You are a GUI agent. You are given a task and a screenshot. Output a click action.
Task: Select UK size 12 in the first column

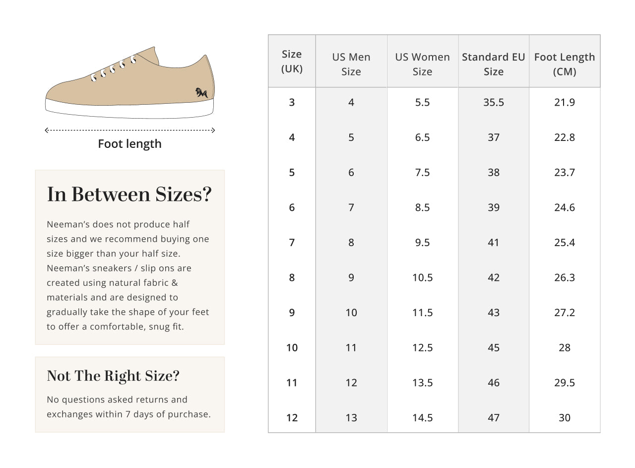point(292,418)
